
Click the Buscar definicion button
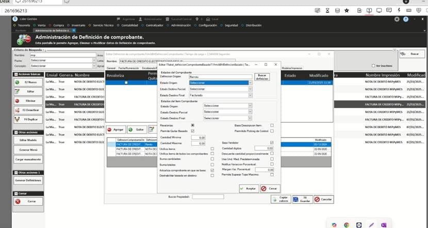[262, 77]
